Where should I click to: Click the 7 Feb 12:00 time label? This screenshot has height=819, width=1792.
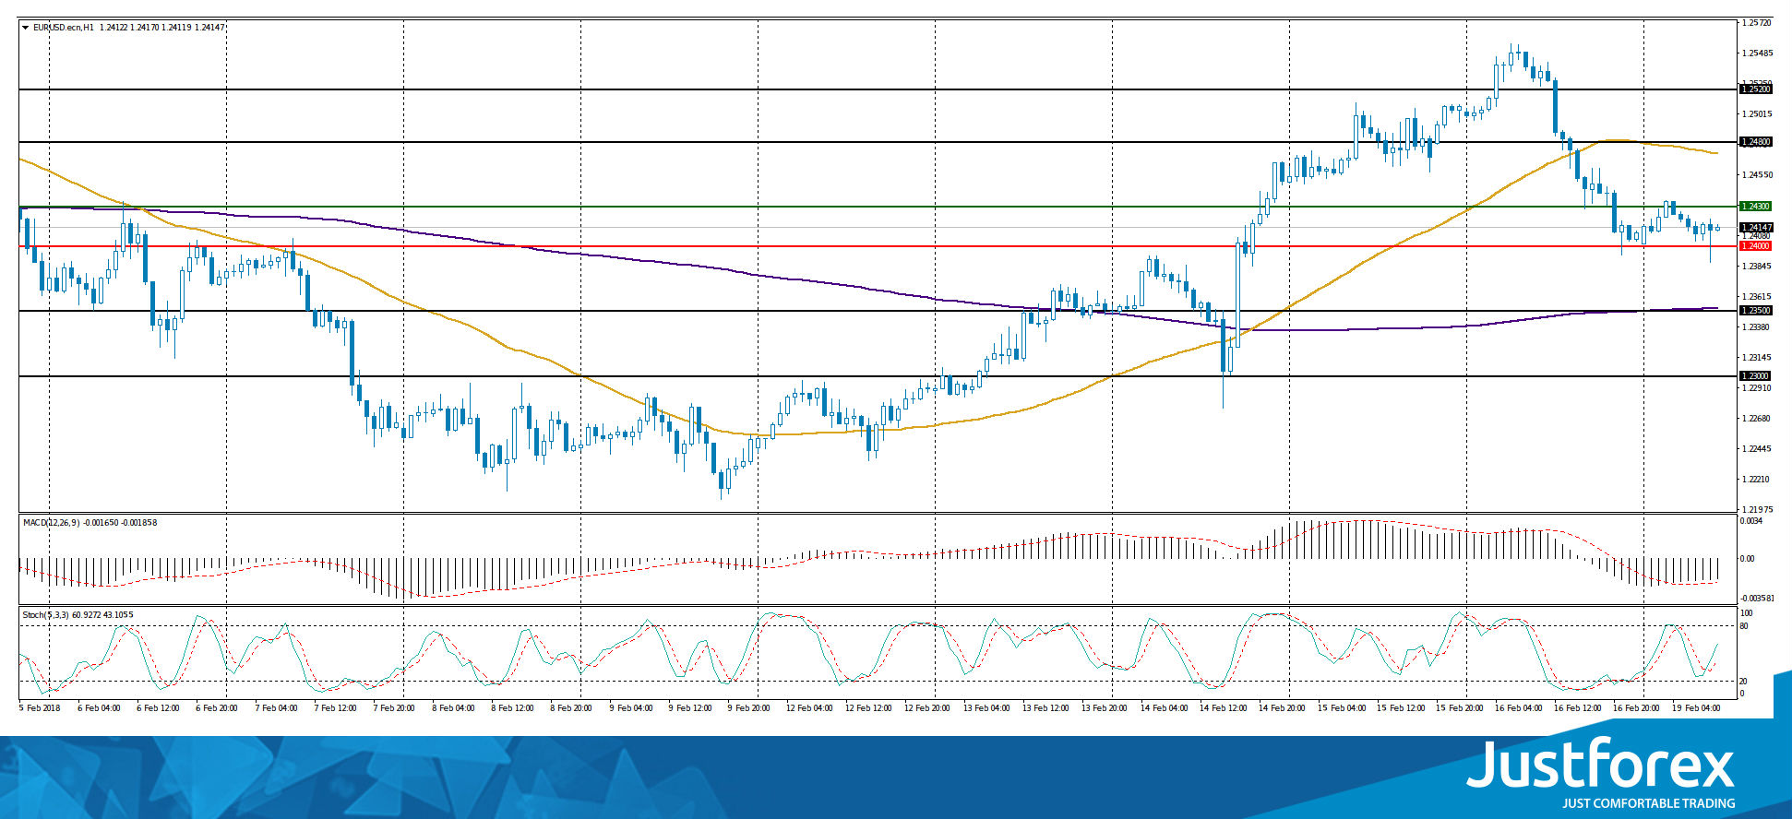click(335, 708)
